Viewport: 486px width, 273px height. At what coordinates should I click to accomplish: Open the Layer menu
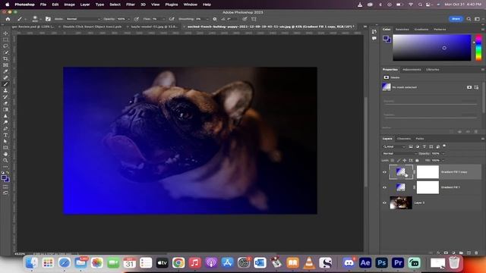point(85,5)
